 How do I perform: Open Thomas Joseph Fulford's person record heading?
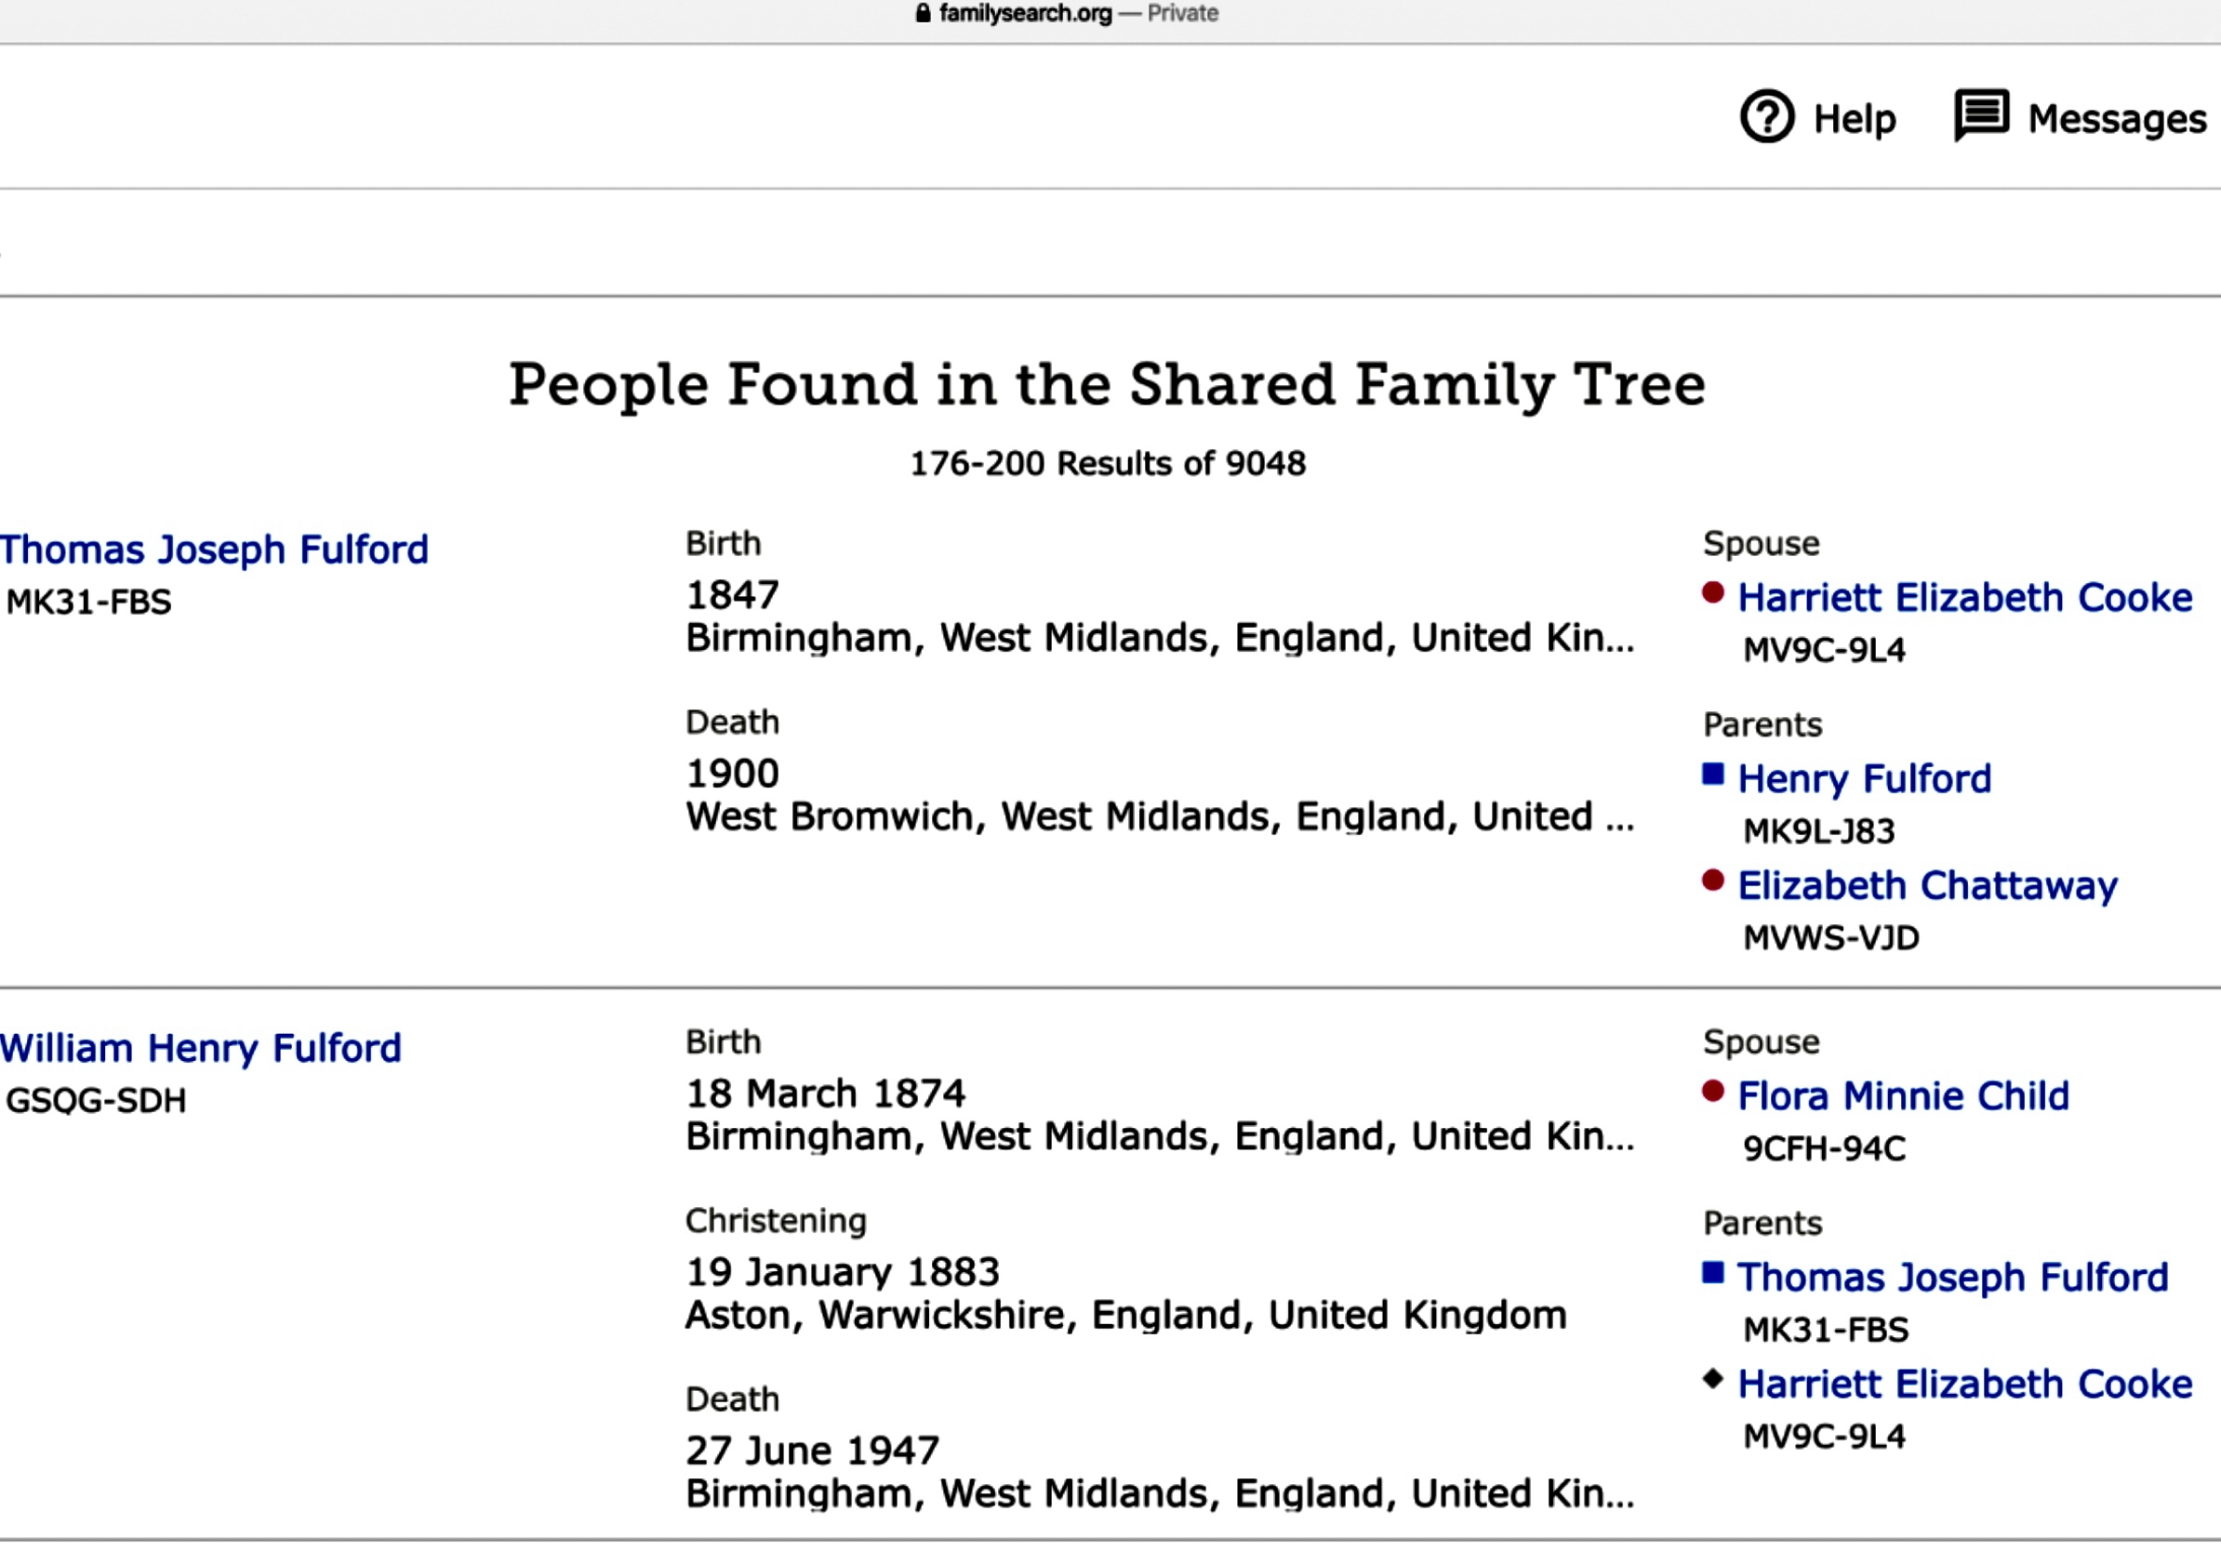point(215,550)
